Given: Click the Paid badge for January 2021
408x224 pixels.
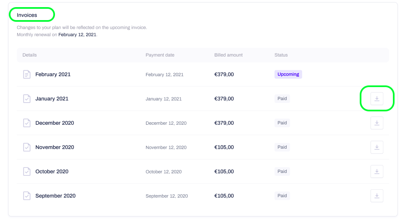Looking at the screenshot, I should click(282, 99).
